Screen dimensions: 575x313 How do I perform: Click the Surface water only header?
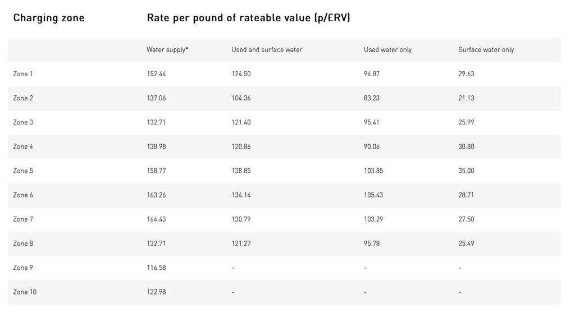(x=486, y=49)
